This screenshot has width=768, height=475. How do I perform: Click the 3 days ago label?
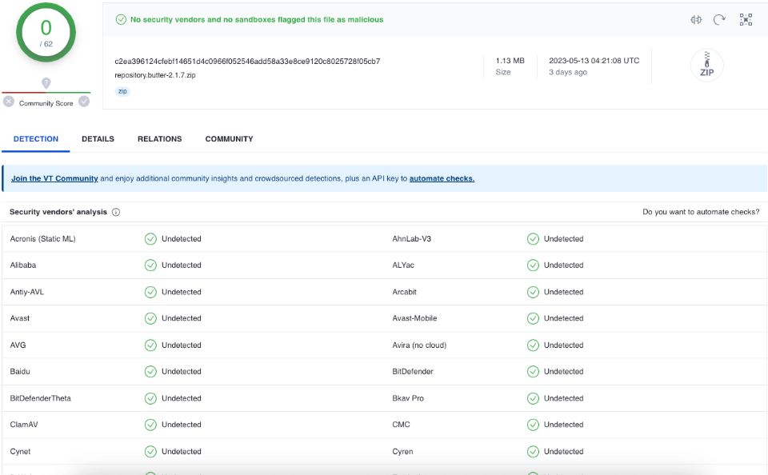pyautogui.click(x=568, y=73)
